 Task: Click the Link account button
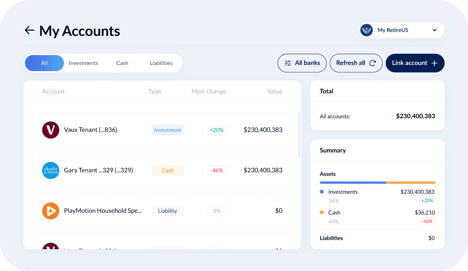(415, 63)
